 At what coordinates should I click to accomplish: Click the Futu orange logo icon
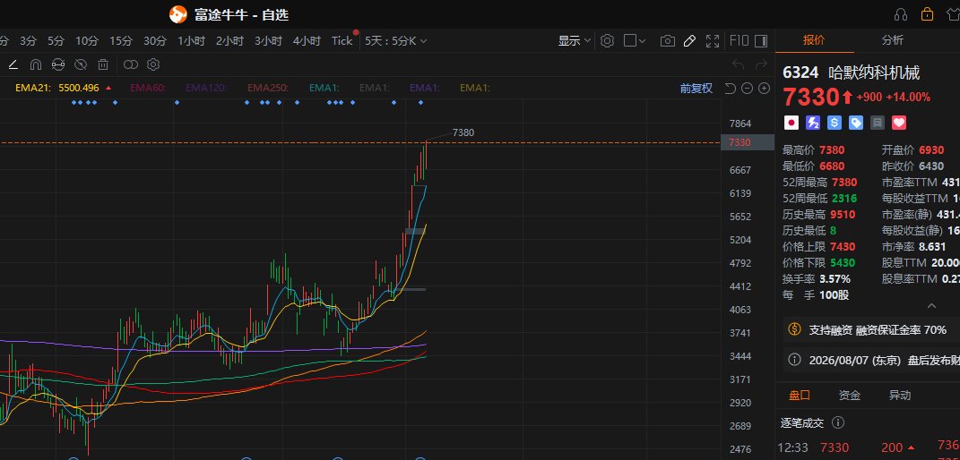[x=177, y=14]
